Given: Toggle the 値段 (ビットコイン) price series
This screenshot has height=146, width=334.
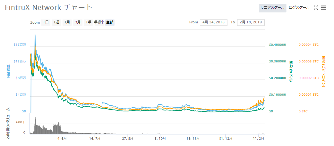Looking at the screenshot, I should (x=323, y=71).
